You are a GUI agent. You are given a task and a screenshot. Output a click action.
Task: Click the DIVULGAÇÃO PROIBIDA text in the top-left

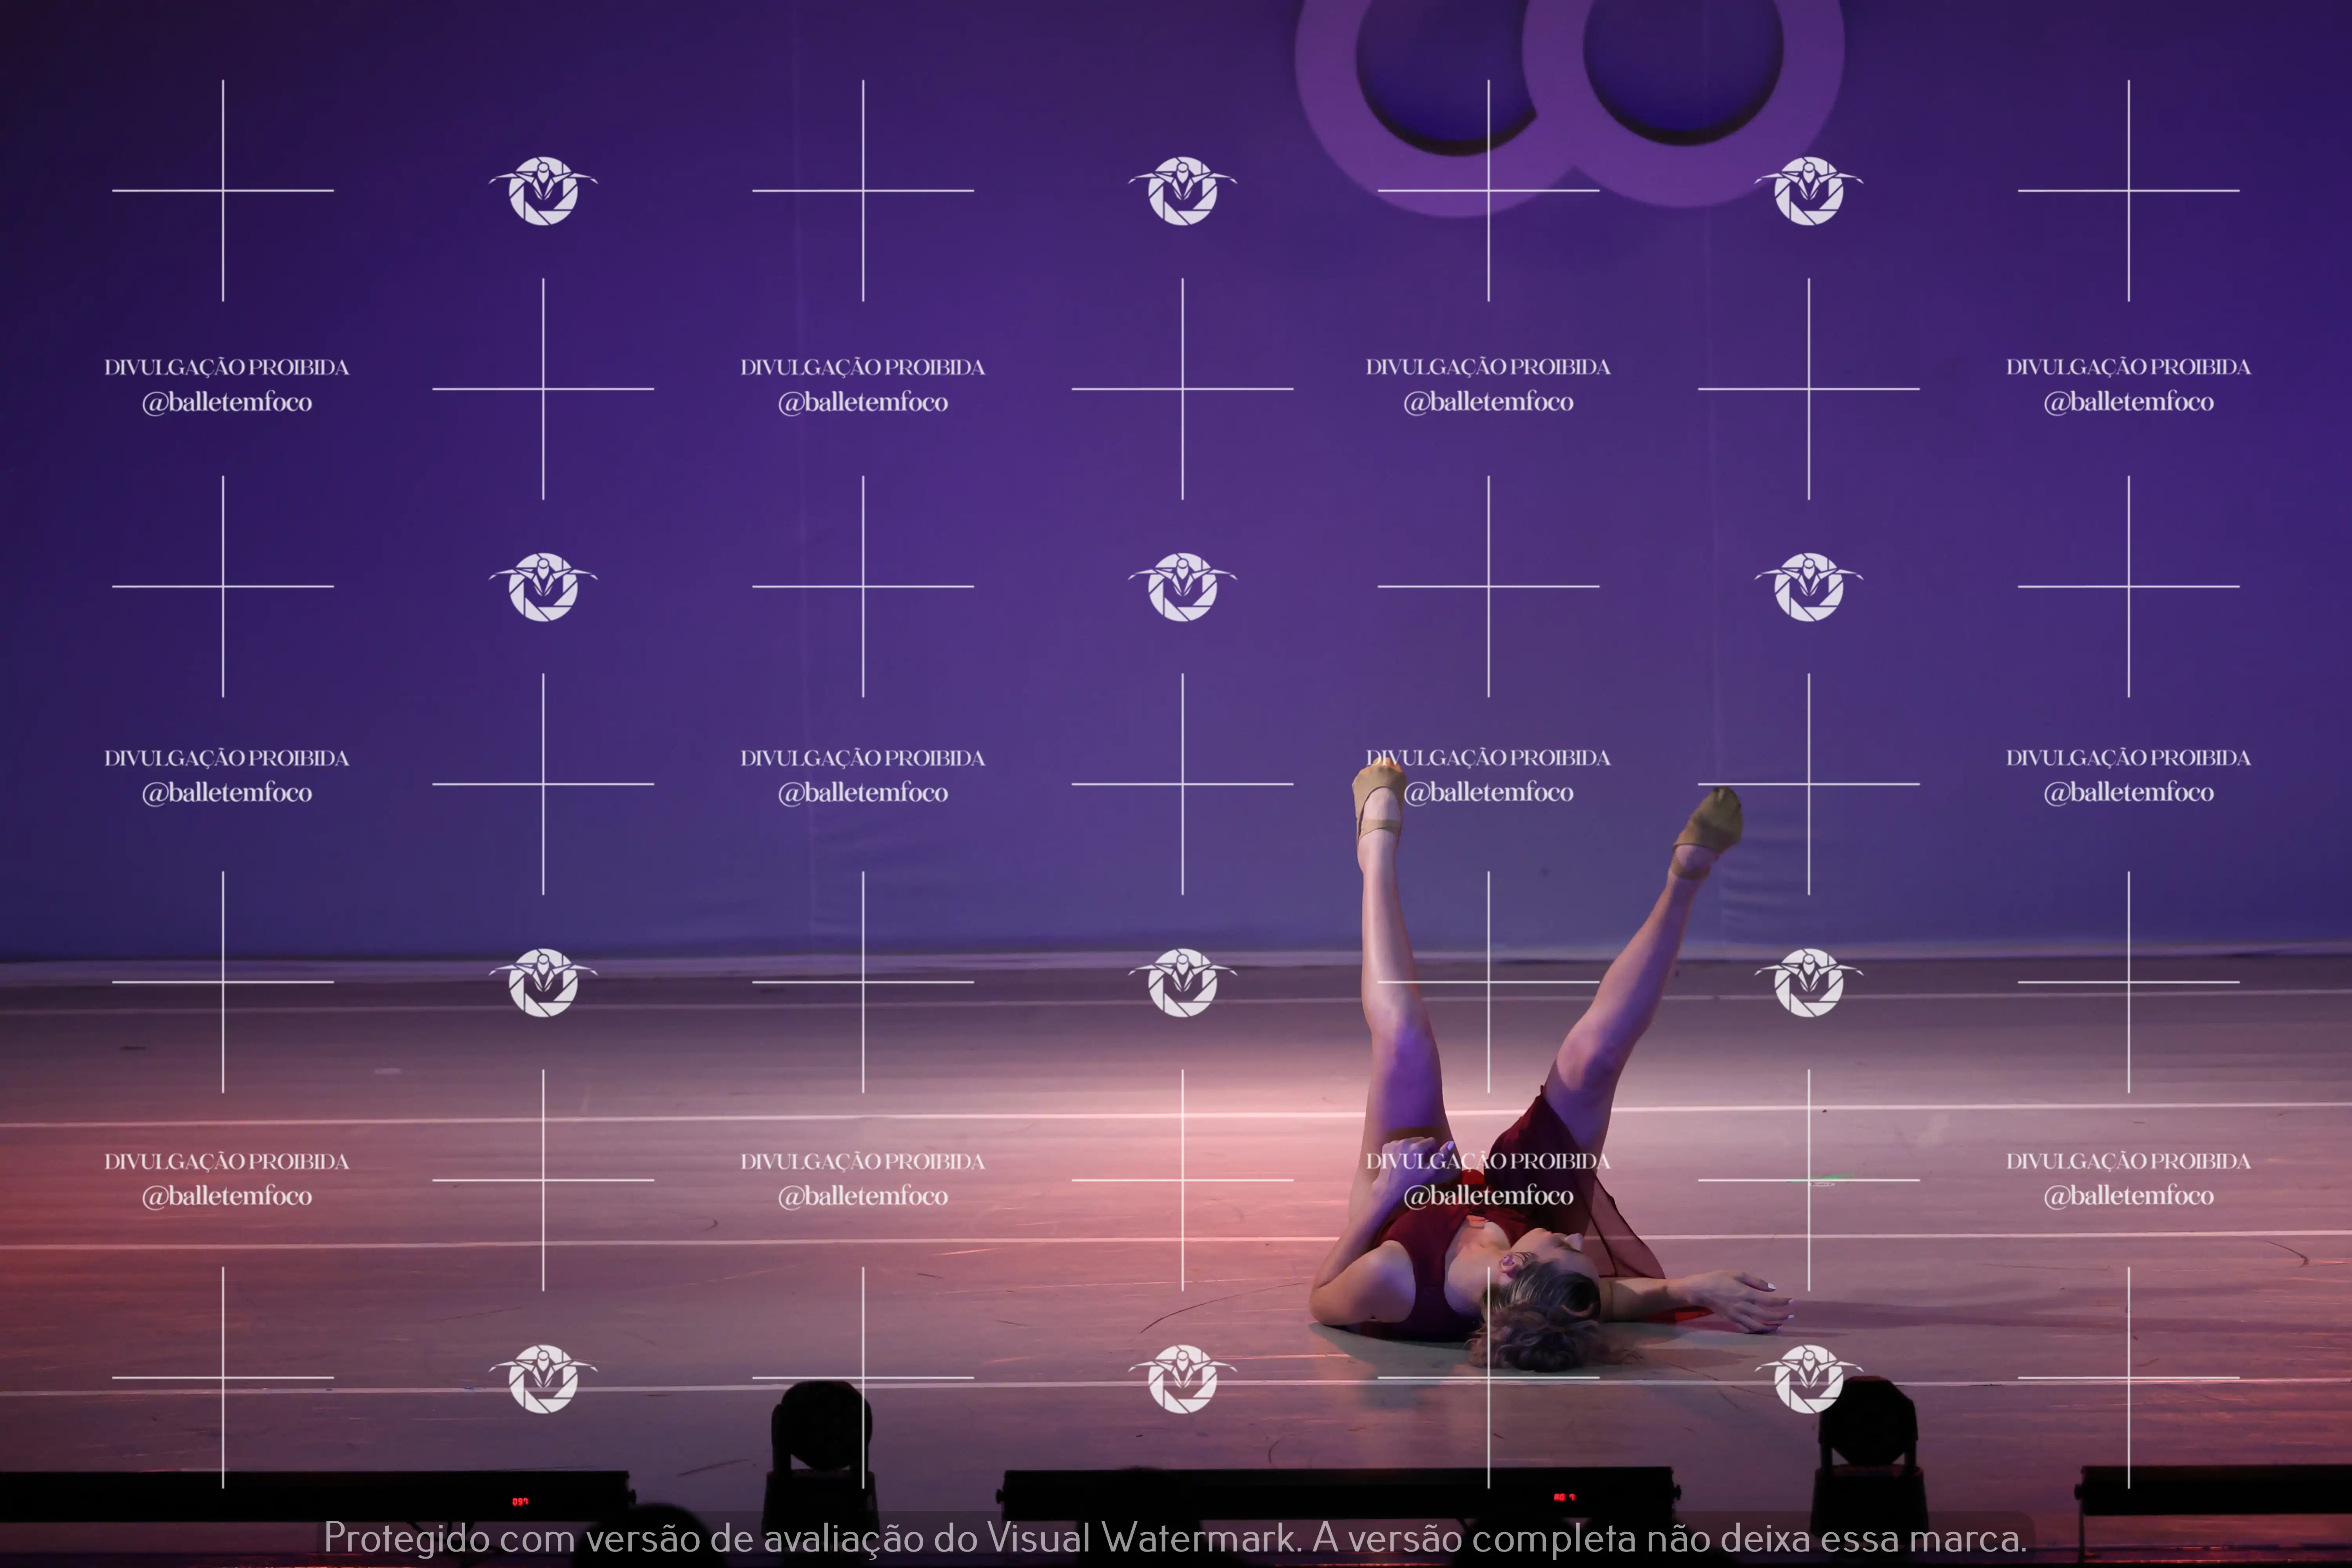227,367
